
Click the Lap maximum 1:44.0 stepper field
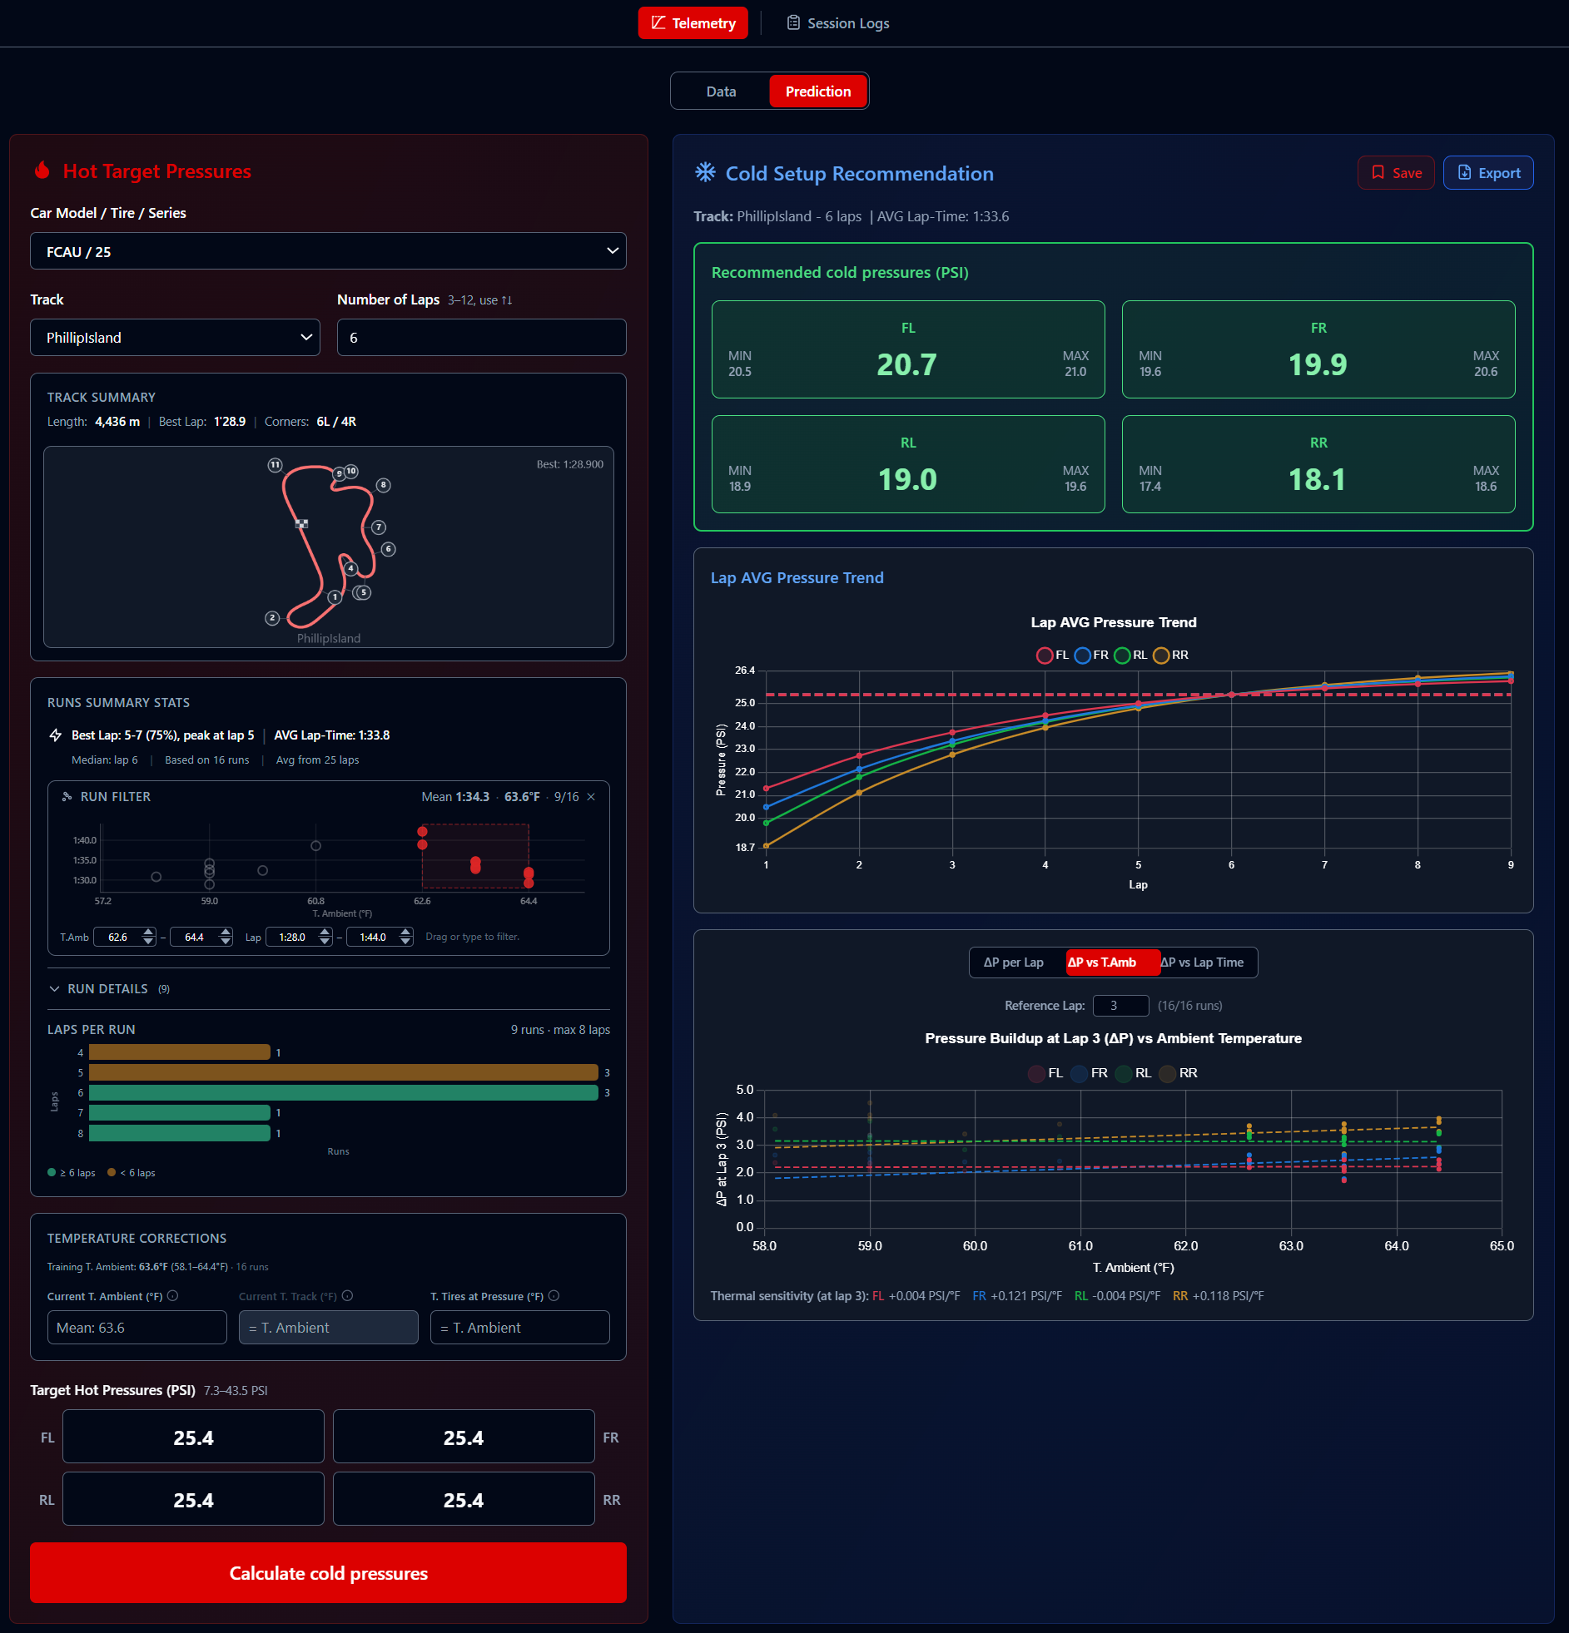pyautogui.click(x=380, y=938)
